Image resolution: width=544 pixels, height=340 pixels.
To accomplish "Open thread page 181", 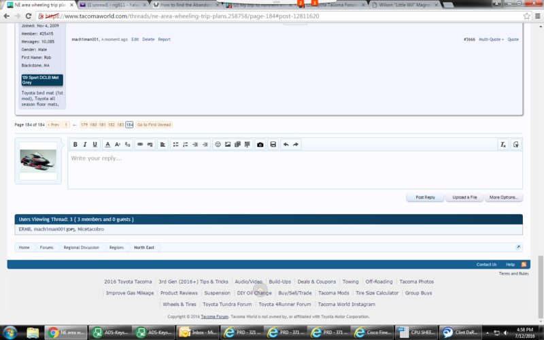I will [x=102, y=124].
